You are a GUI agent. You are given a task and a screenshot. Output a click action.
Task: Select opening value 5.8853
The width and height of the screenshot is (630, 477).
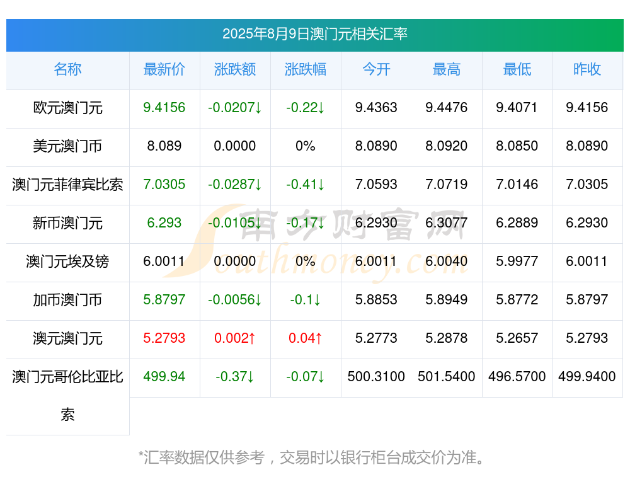[376, 300]
